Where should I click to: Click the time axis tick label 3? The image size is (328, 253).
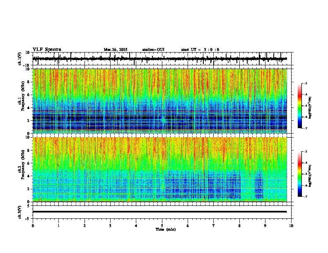[x=110, y=226]
